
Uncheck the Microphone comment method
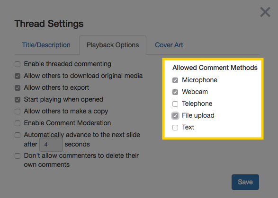click(175, 80)
